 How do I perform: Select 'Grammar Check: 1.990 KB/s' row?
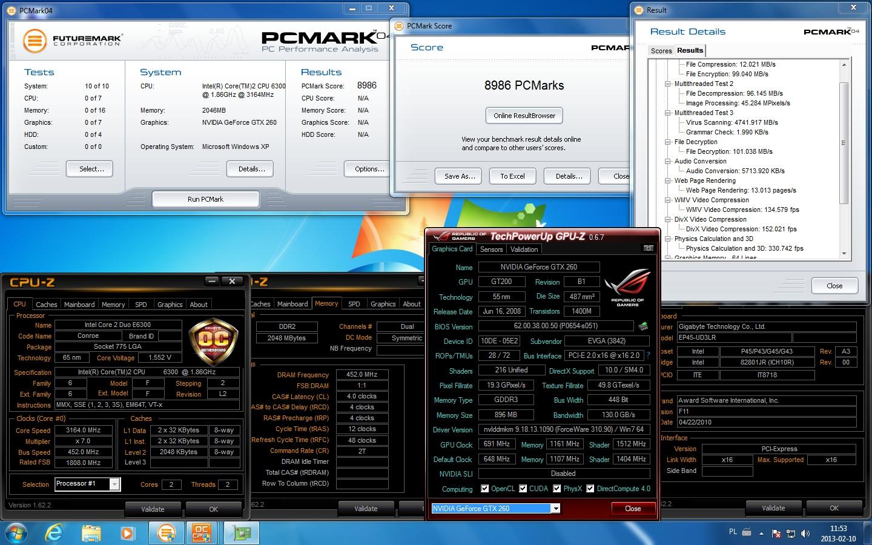(727, 132)
